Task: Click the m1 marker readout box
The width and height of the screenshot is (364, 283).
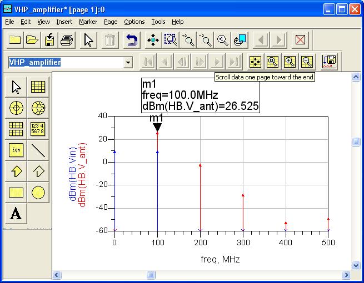Action: click(201, 95)
